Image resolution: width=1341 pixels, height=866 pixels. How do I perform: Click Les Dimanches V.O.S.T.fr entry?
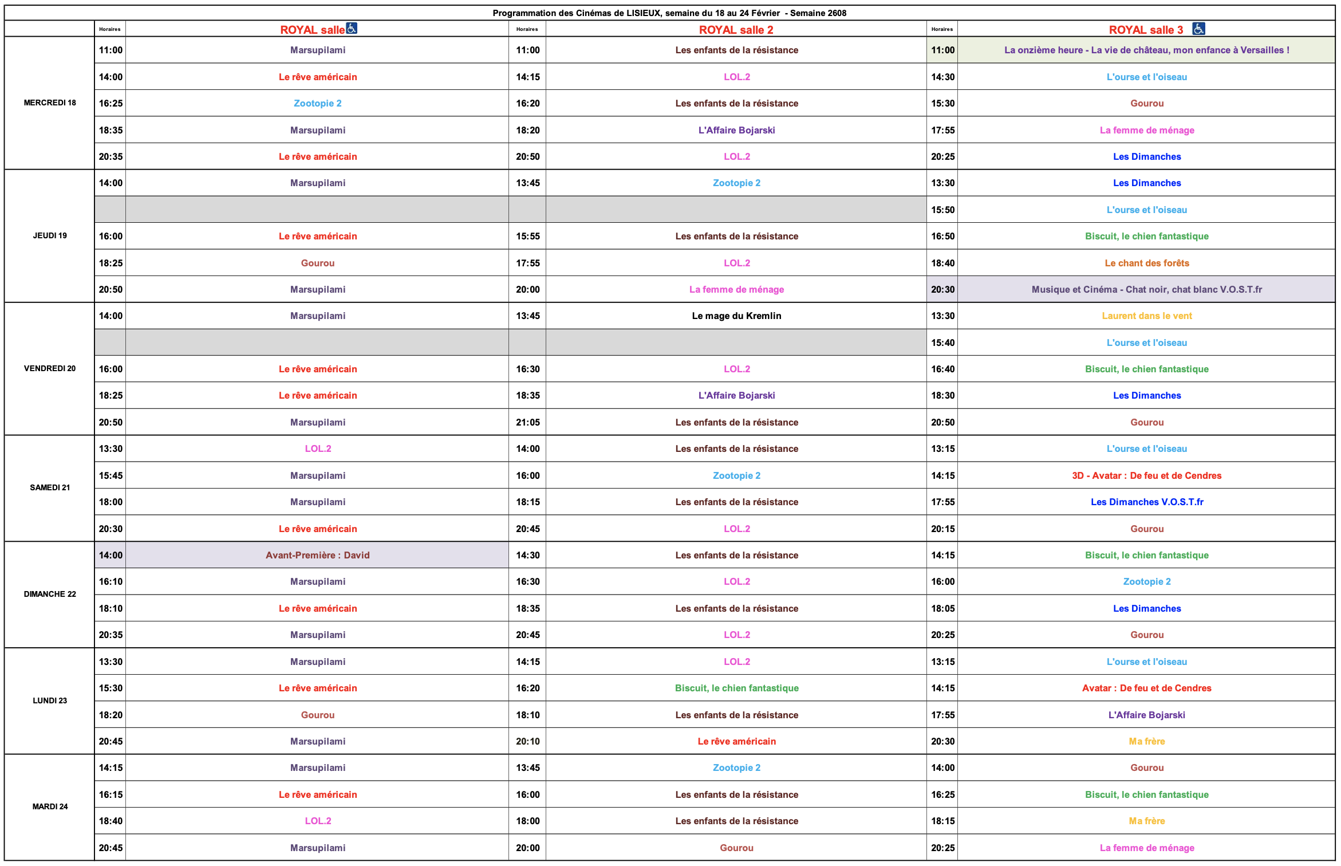point(1146,502)
